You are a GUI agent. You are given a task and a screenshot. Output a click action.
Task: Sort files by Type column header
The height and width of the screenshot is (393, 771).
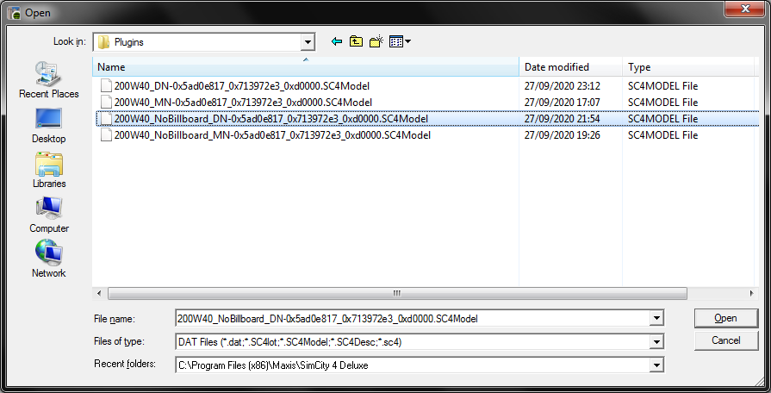688,67
